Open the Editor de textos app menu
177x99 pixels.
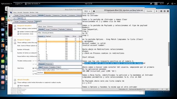point(33,4)
